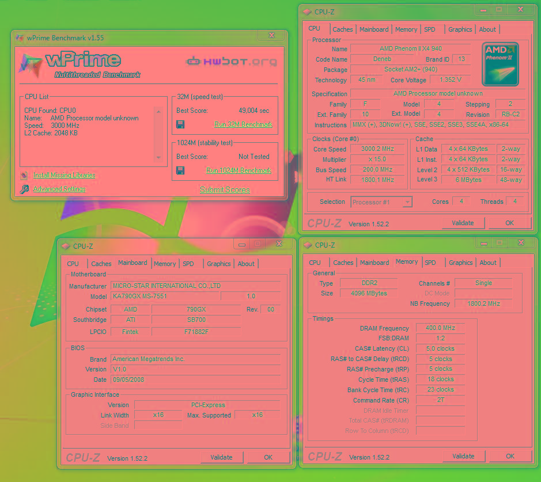Switch to the Memory tab in the CPU window
This screenshot has width=541, height=482.
pyautogui.click(x=406, y=29)
